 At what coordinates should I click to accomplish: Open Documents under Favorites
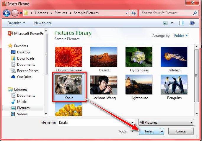click(x=26, y=65)
